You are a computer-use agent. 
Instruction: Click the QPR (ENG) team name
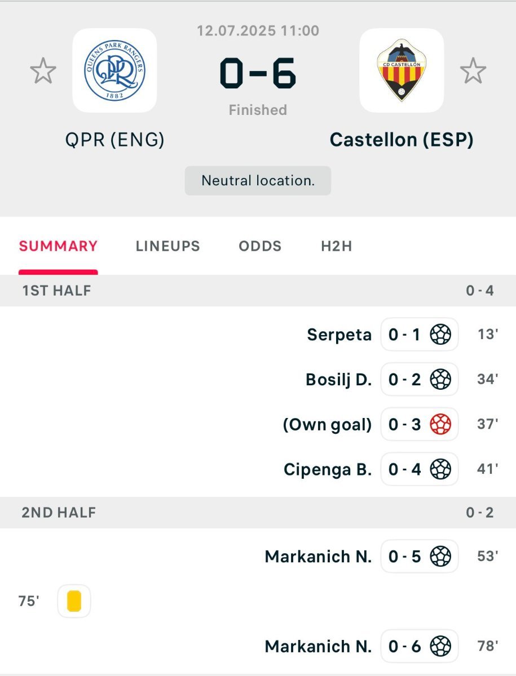115,139
